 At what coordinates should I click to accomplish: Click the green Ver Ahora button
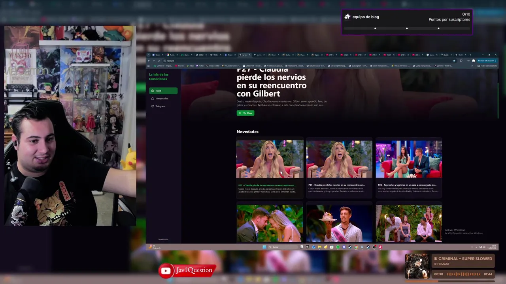[x=245, y=113]
